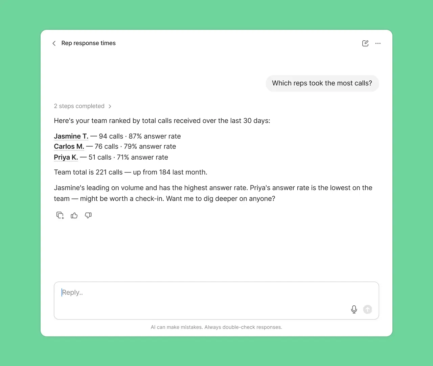
Task: Give the response a thumbs up
Action: tap(74, 215)
